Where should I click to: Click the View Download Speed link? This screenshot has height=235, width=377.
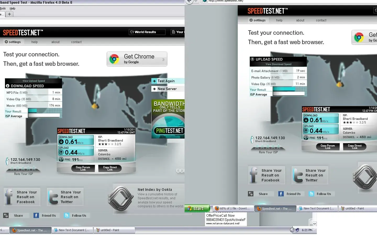pyautogui.click(x=278, y=64)
